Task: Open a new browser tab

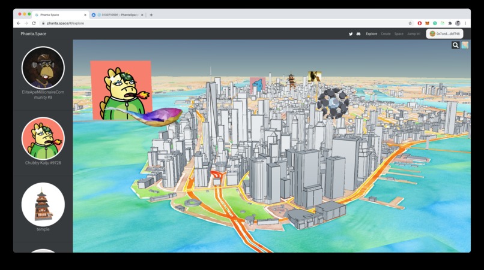Action: (151, 15)
